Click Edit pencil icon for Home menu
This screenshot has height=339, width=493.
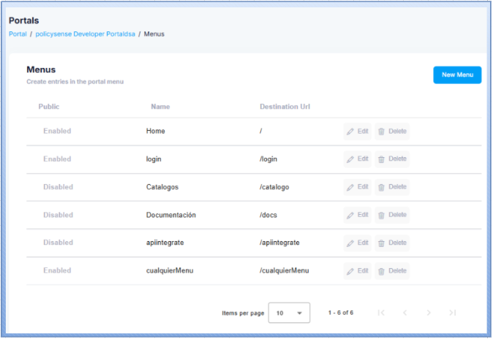350,132
